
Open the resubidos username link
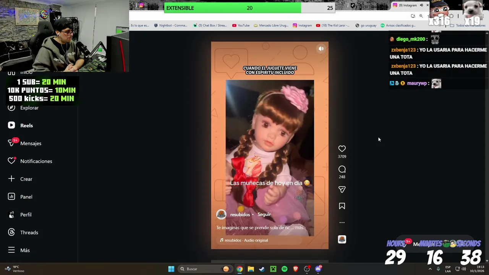[x=240, y=215]
